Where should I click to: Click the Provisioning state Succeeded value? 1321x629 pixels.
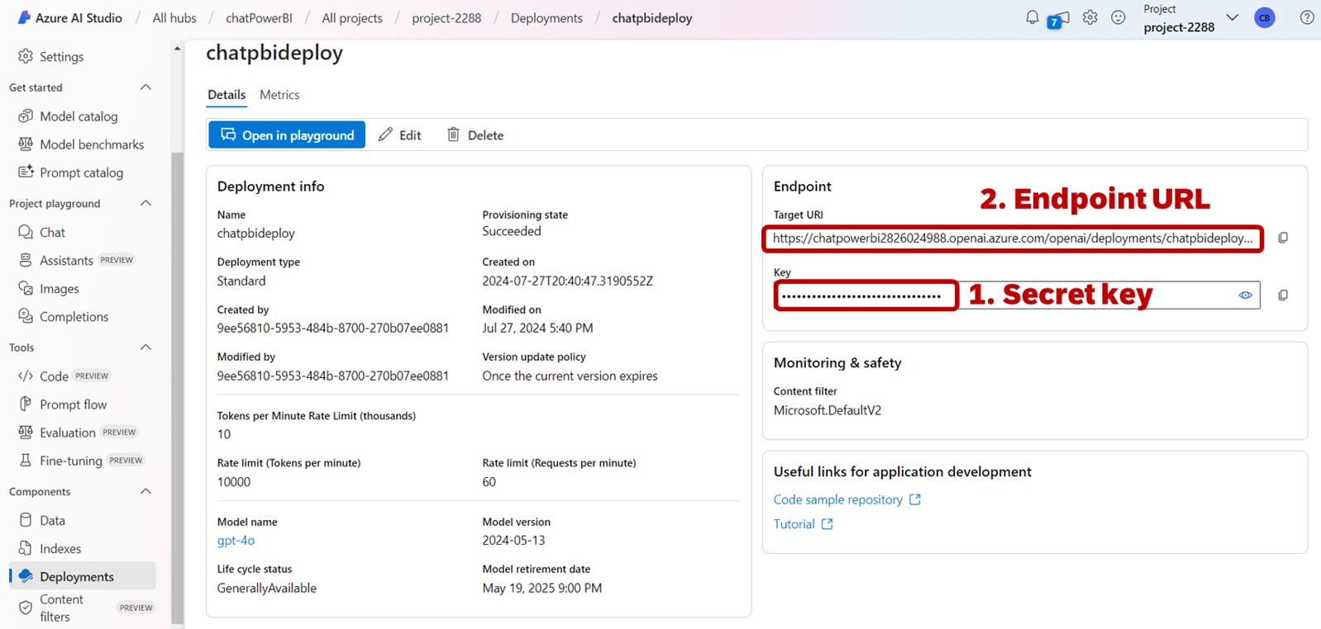[512, 231]
